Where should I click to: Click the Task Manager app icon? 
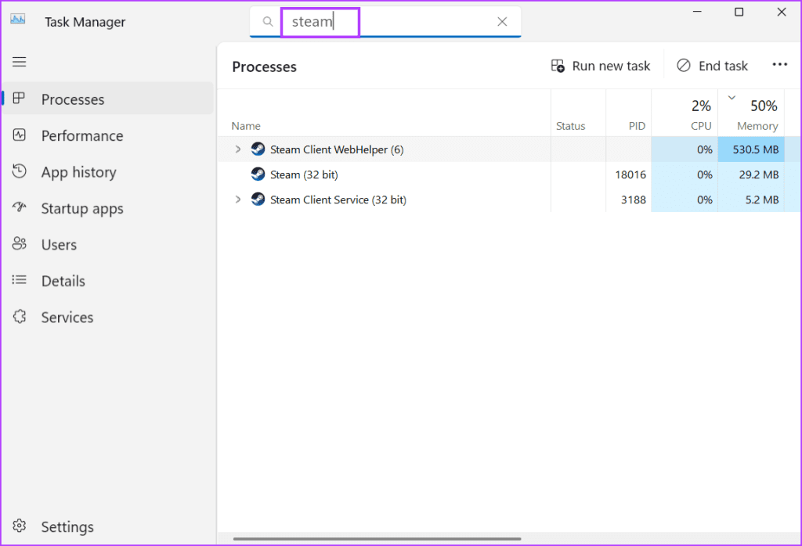tap(18, 20)
